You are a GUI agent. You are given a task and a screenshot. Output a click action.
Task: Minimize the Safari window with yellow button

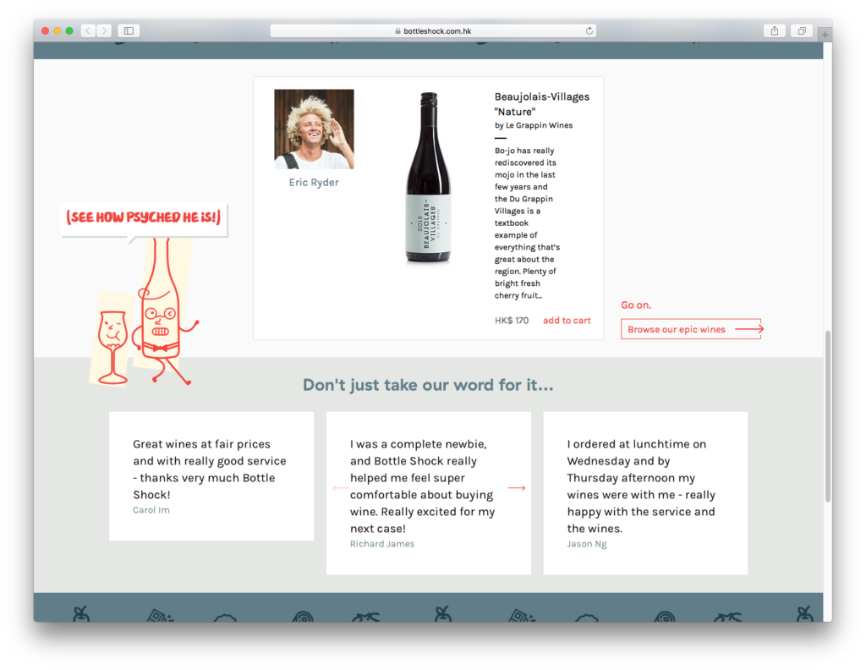[x=58, y=31]
